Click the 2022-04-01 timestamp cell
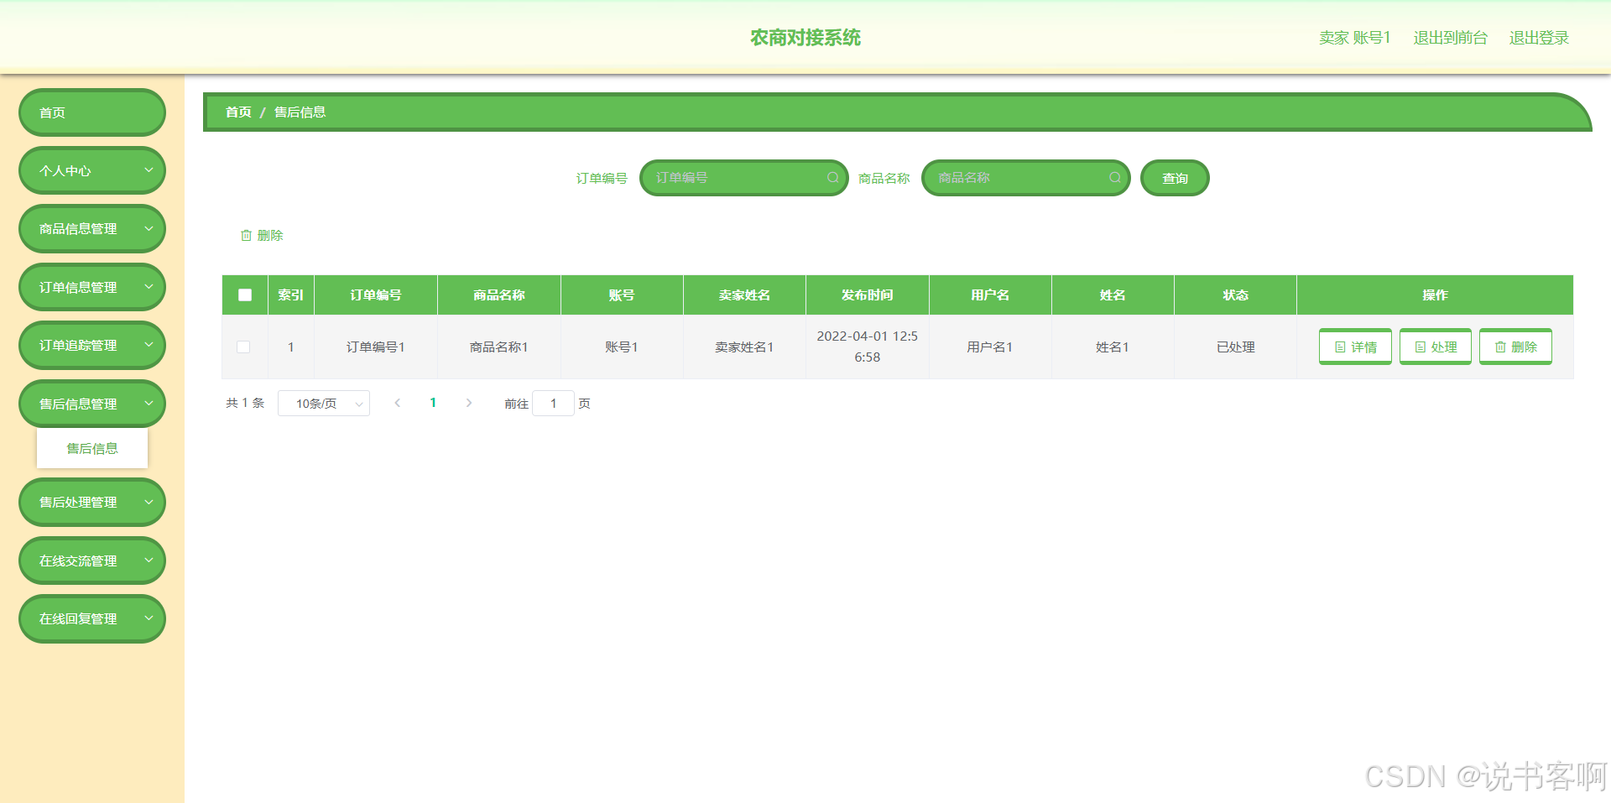Screen dimensions: 1611x803 [868, 347]
